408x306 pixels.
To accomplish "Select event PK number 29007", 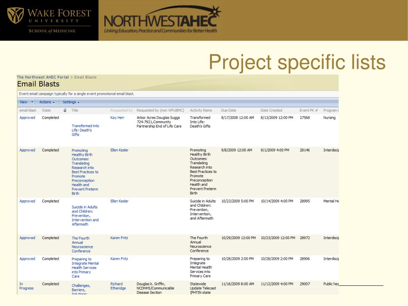I will click(305, 284).
